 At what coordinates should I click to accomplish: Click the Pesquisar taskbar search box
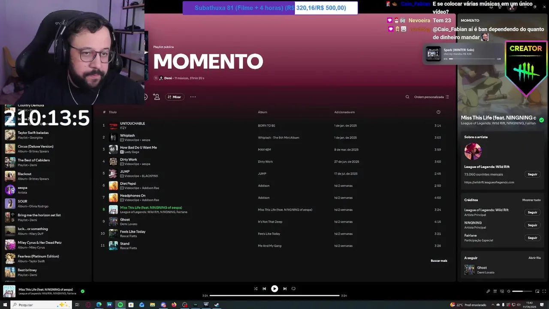point(41,305)
